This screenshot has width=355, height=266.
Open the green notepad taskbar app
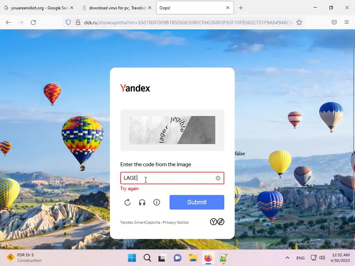coord(223,258)
